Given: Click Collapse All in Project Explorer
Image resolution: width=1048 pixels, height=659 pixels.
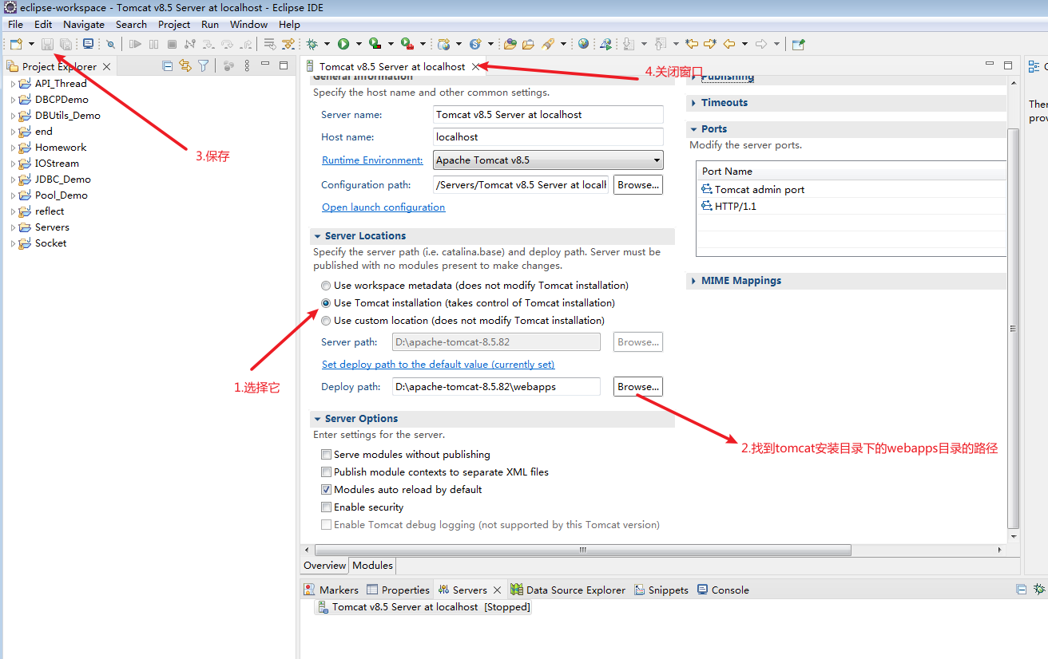Looking at the screenshot, I should coord(168,66).
